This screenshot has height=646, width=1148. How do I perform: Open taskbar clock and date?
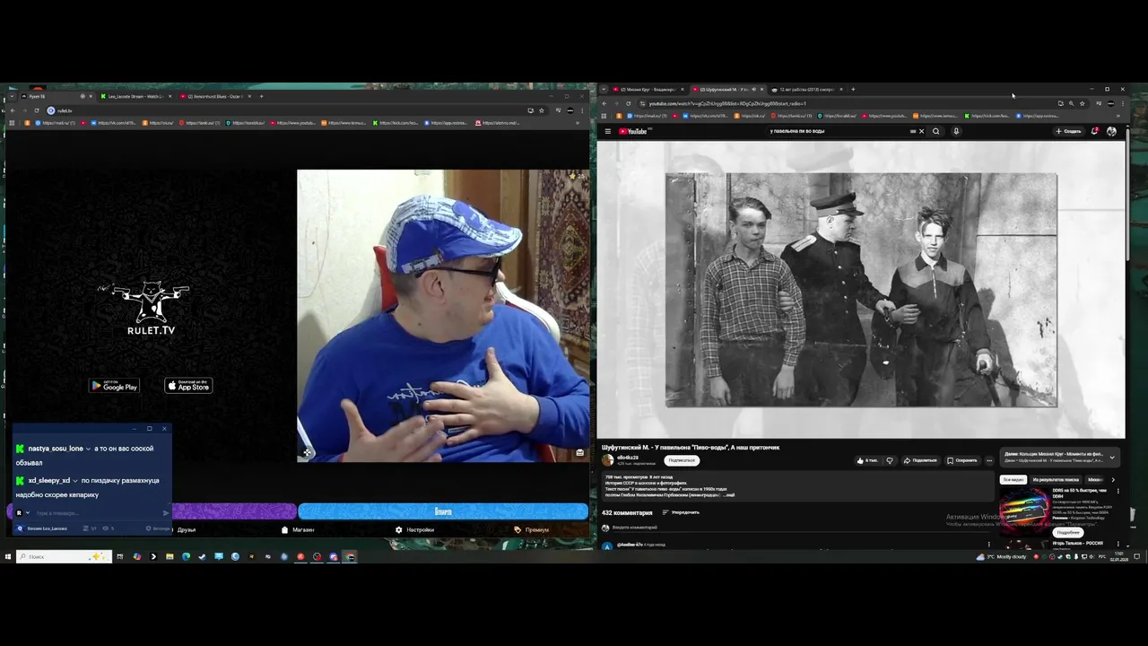tap(1119, 556)
